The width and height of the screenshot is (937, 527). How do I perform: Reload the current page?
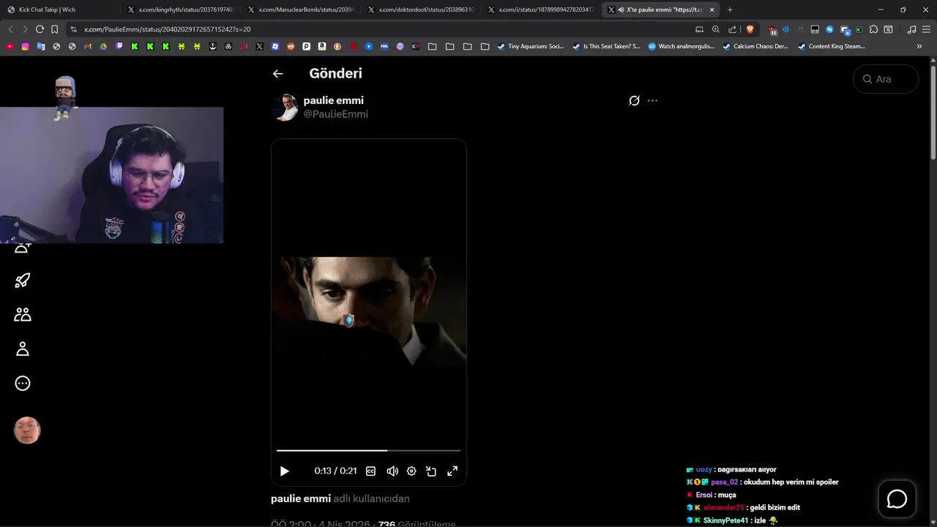tap(40, 29)
